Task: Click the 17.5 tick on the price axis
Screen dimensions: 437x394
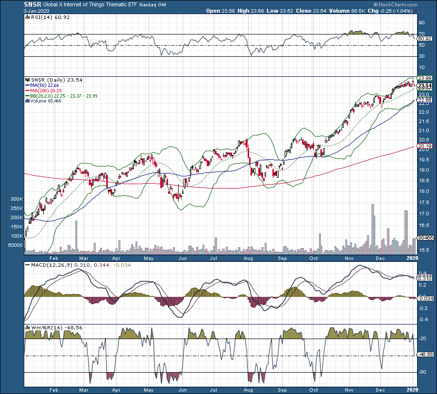Action: tap(423, 203)
